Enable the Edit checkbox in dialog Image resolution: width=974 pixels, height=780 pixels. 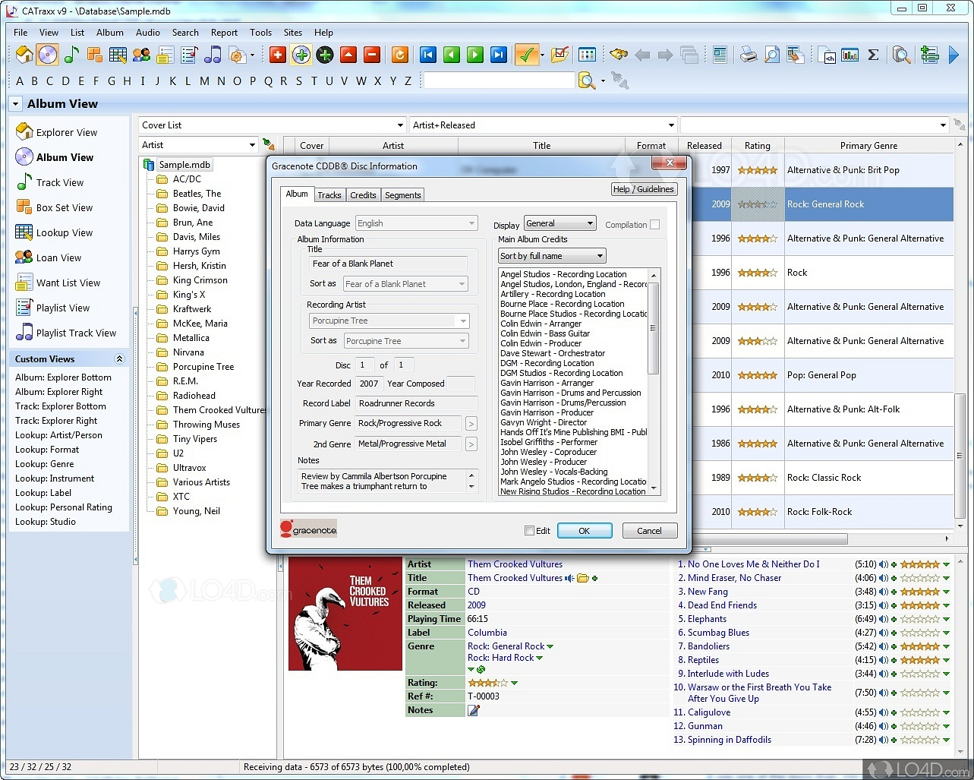click(530, 531)
